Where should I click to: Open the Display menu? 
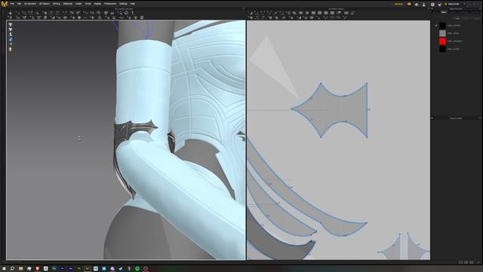pos(97,4)
